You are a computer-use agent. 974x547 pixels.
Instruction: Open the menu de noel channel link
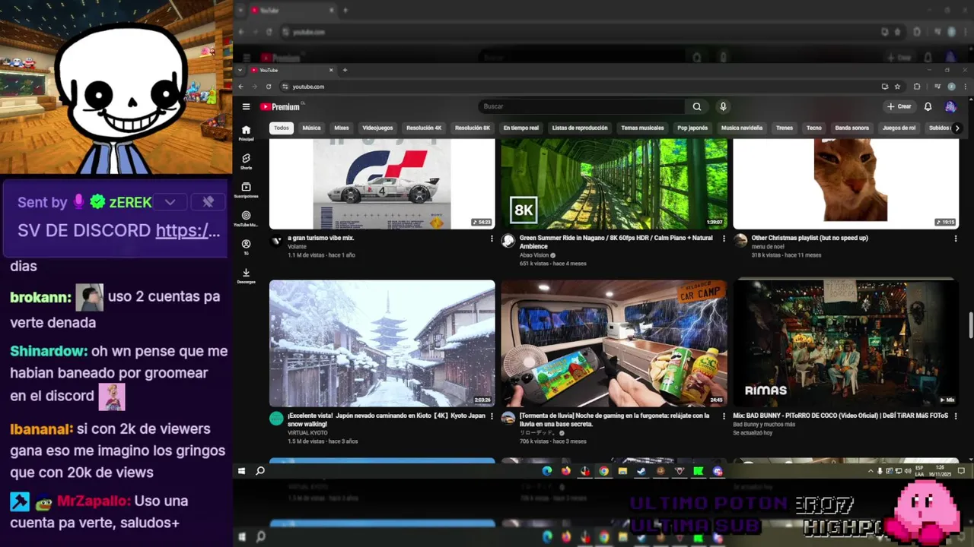(768, 246)
